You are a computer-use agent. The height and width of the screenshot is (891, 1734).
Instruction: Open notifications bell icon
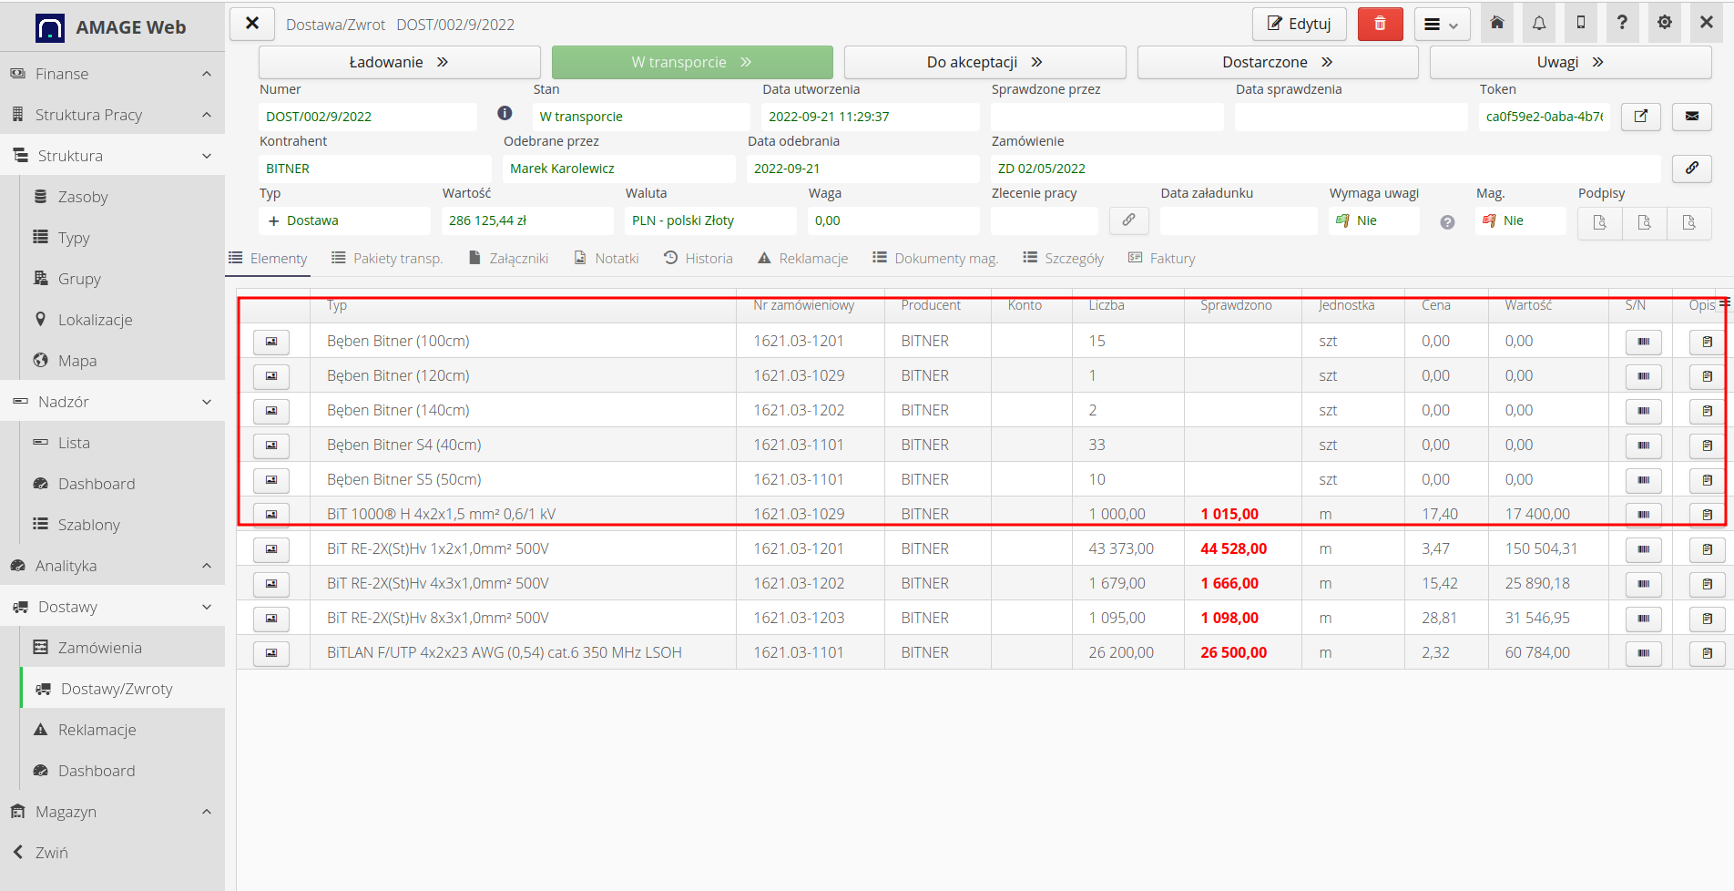(x=1539, y=24)
